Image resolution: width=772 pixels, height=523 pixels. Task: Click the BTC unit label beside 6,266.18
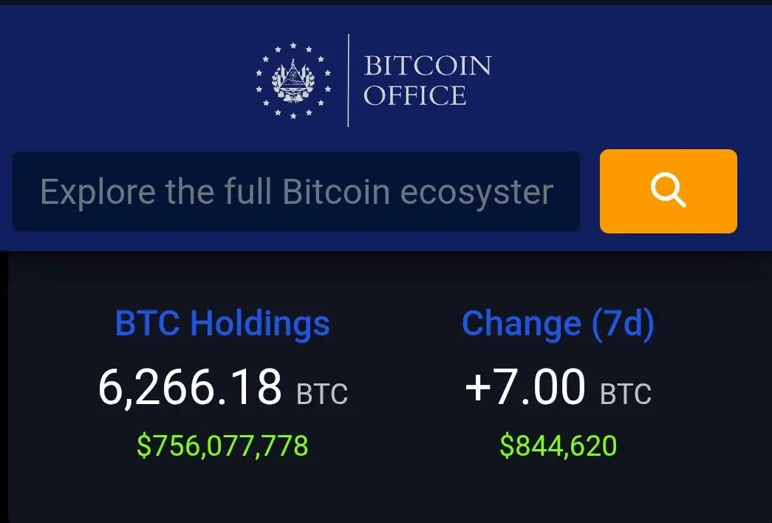(322, 394)
